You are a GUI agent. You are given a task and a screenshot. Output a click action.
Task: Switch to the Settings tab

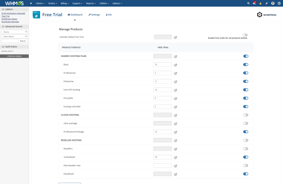click(94, 15)
